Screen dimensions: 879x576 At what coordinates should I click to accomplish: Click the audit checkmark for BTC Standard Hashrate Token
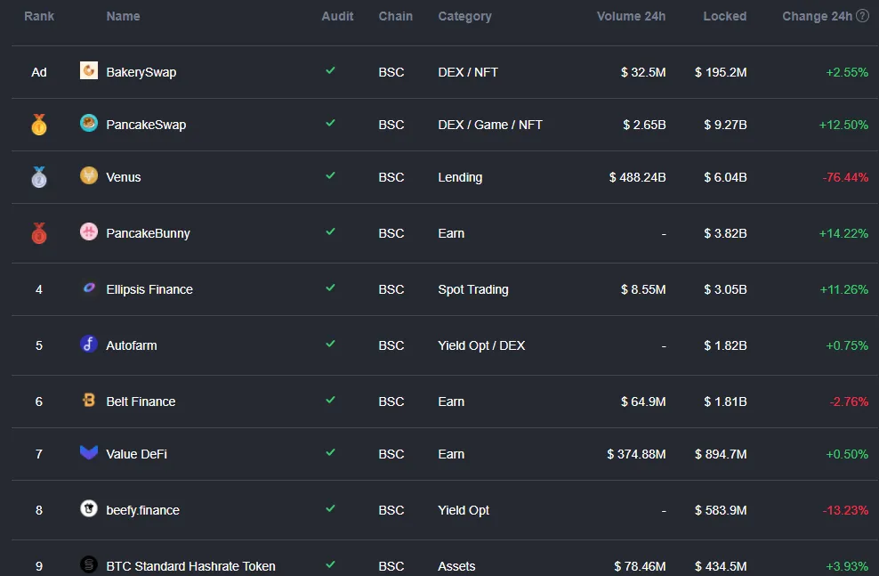pyautogui.click(x=330, y=564)
